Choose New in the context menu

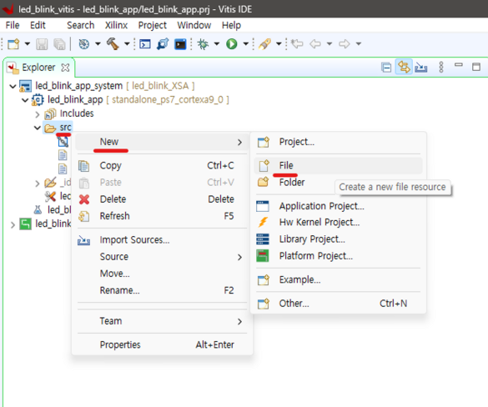point(162,143)
